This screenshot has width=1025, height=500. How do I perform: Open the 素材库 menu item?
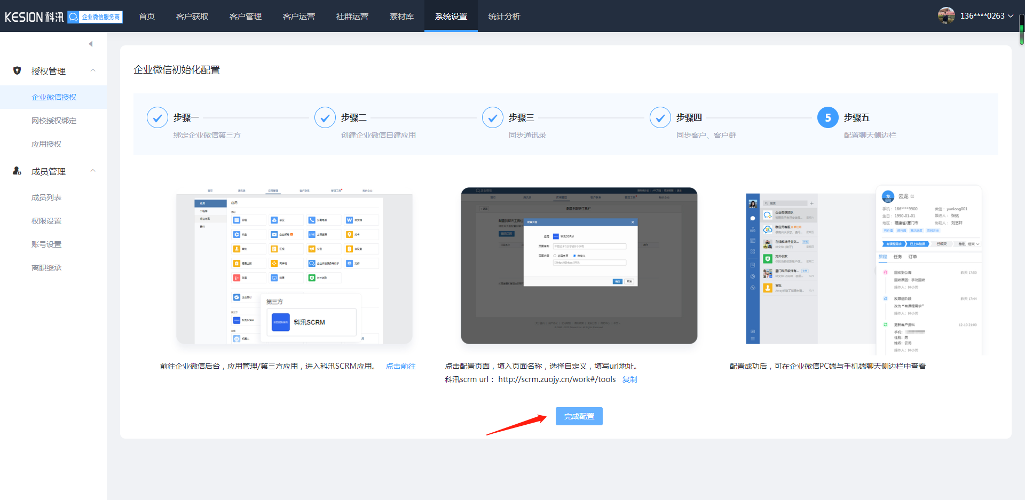[x=401, y=16]
